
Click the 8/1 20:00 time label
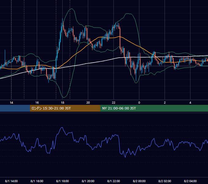[x=88, y=181]
